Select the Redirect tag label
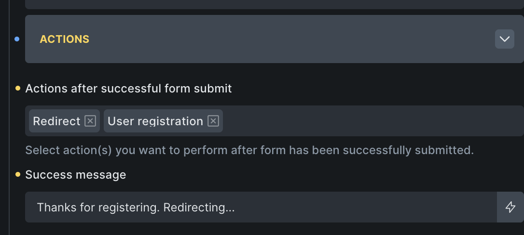Image resolution: width=524 pixels, height=235 pixels. [56, 121]
